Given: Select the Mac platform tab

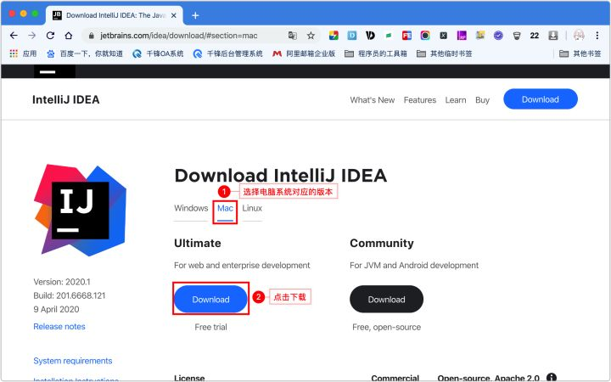Looking at the screenshot, I should pyautogui.click(x=225, y=208).
